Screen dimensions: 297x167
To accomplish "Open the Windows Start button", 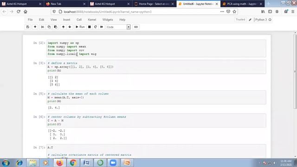I will pos(6,163).
